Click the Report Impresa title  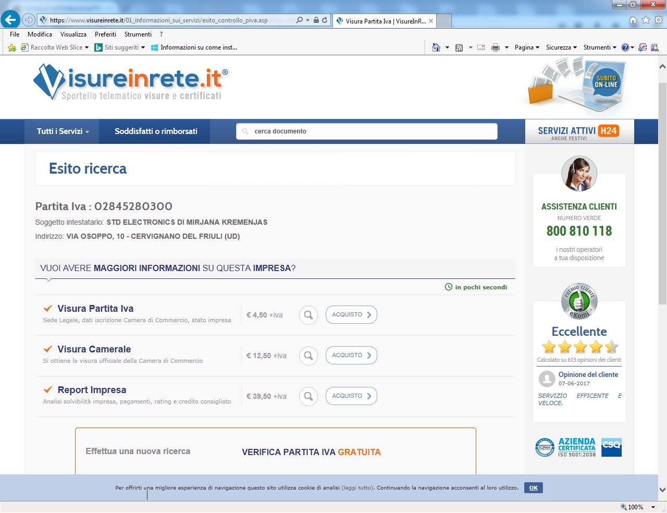[92, 390]
